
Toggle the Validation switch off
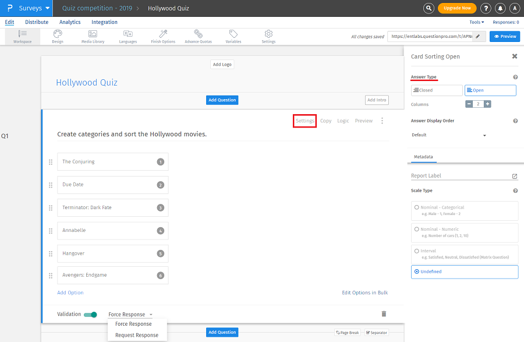pyautogui.click(x=90, y=315)
